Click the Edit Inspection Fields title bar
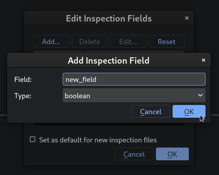 (x=109, y=18)
